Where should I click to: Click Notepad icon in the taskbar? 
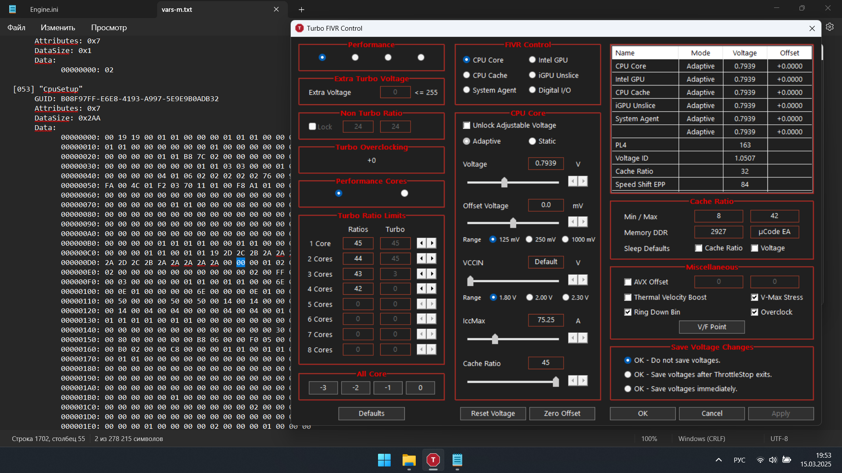pyautogui.click(x=457, y=460)
